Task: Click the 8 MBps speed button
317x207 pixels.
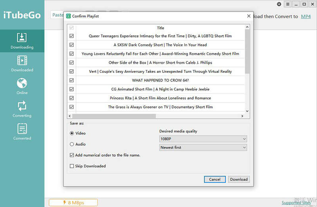Action: (73, 203)
